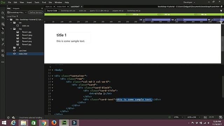The height and width of the screenshot is (126, 224).
Task: Open jquery-3.2.1.slim.min.js related file
Action: coord(99,11)
